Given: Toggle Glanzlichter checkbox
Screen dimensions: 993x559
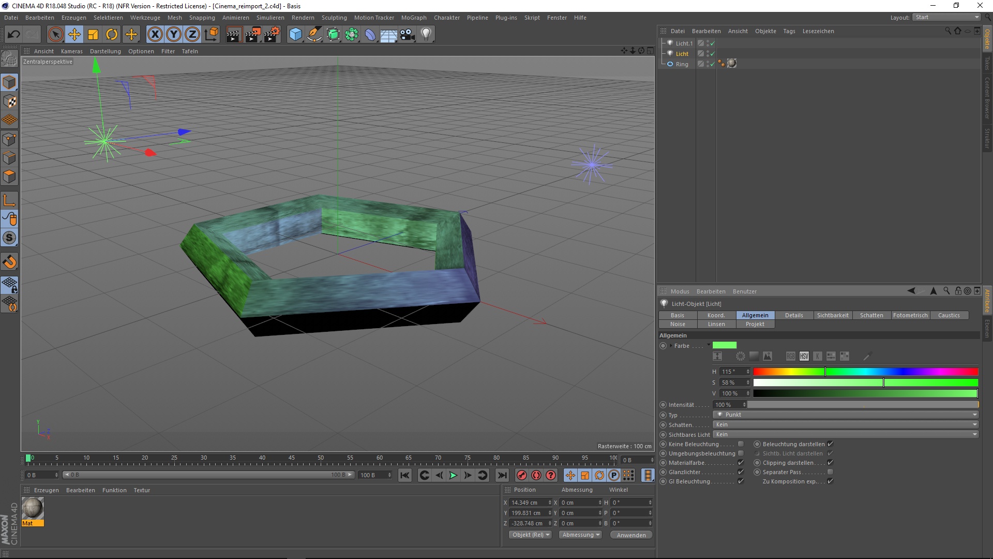Looking at the screenshot, I should coord(741,472).
